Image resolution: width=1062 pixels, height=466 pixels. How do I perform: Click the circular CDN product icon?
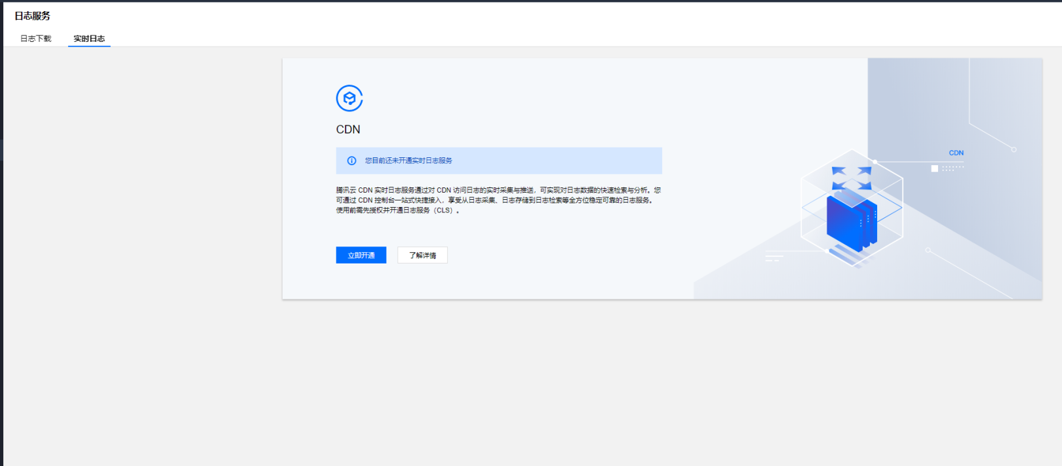(349, 98)
